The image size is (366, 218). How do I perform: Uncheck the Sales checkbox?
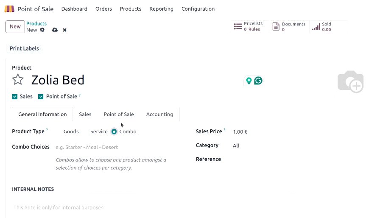pyautogui.click(x=15, y=97)
